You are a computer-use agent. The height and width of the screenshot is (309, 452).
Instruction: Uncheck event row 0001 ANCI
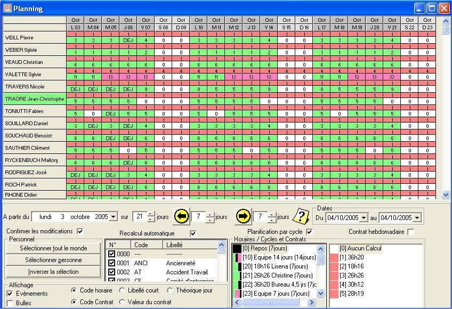tap(111, 263)
